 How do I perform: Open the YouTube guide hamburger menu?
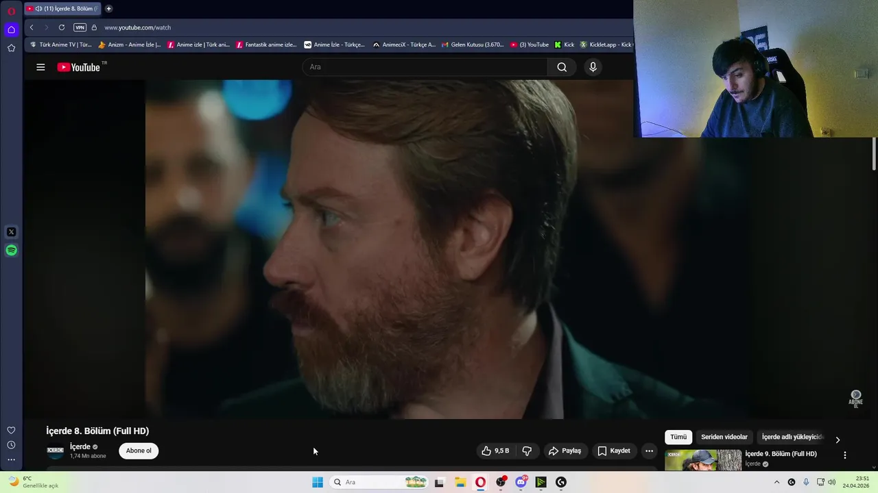click(40, 67)
